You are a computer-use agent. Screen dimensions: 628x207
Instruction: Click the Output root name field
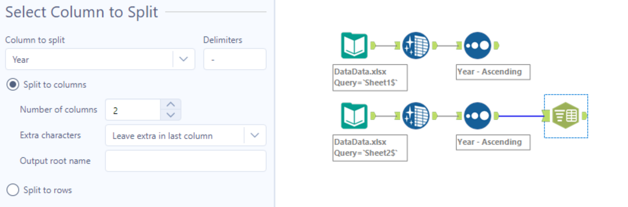[x=186, y=161]
